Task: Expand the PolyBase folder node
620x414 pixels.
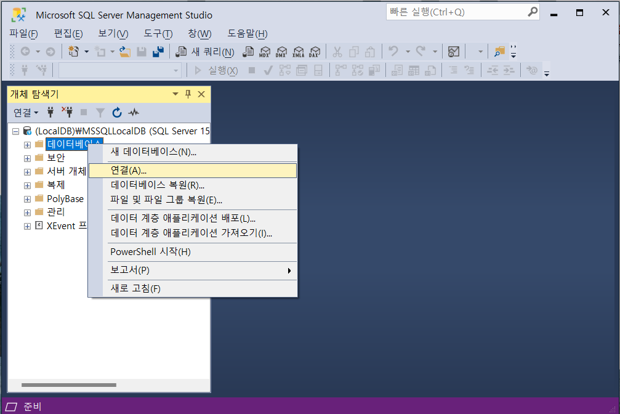Action: click(x=27, y=199)
